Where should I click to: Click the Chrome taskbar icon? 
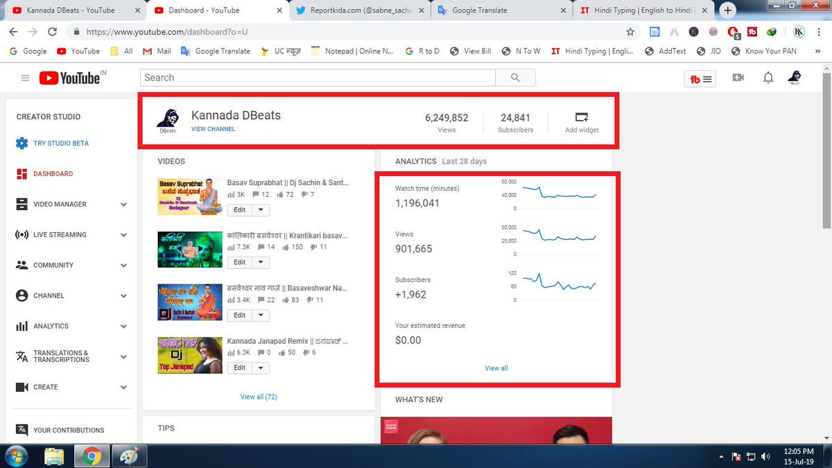(92, 456)
